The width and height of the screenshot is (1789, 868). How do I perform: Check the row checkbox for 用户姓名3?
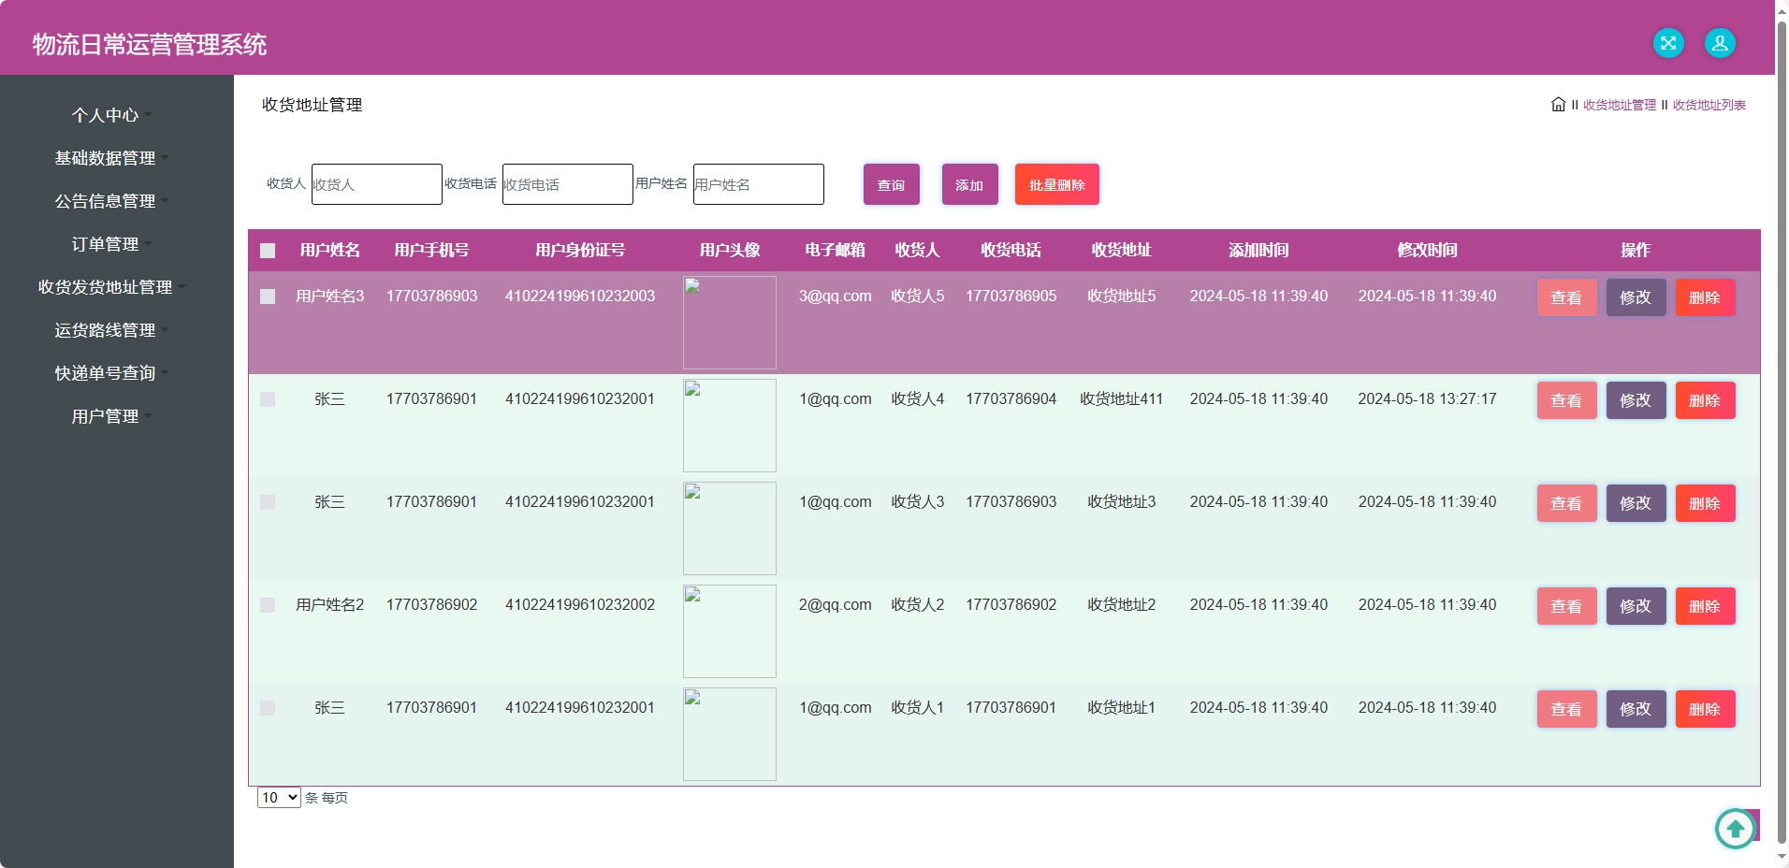[x=268, y=297]
